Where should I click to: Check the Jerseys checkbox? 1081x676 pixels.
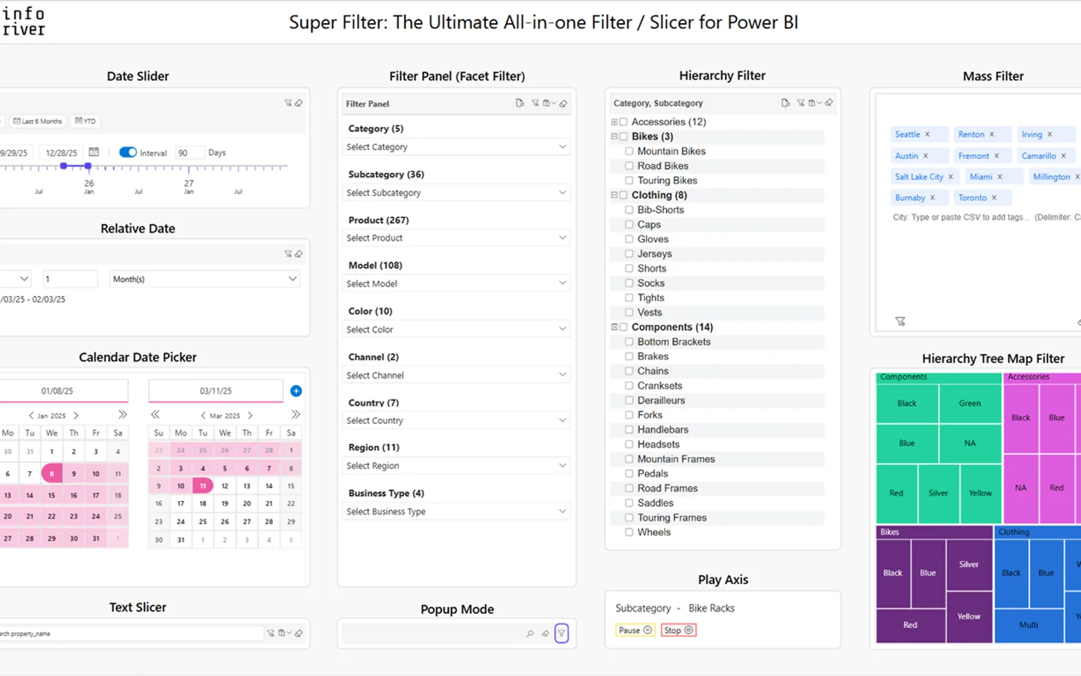click(x=629, y=254)
